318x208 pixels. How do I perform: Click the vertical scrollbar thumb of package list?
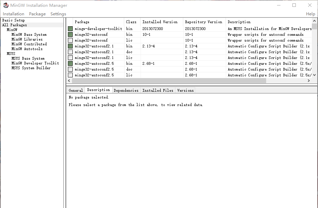click(x=314, y=26)
